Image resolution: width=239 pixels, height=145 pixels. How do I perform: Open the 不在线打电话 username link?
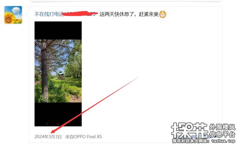tap(49, 14)
